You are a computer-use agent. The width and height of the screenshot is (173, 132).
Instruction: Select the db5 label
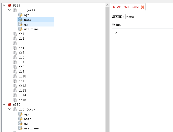click(x=21, y=52)
